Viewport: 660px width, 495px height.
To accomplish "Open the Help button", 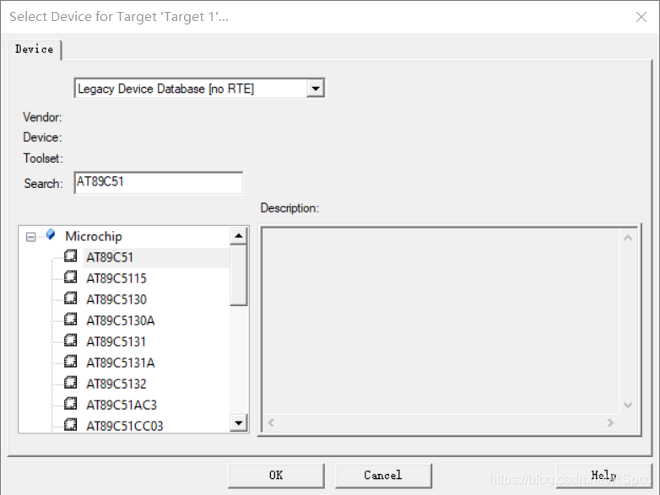I will (x=604, y=476).
